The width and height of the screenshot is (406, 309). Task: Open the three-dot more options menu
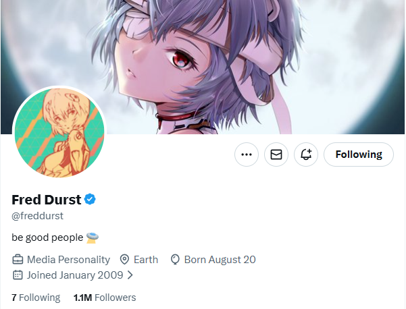tap(247, 154)
